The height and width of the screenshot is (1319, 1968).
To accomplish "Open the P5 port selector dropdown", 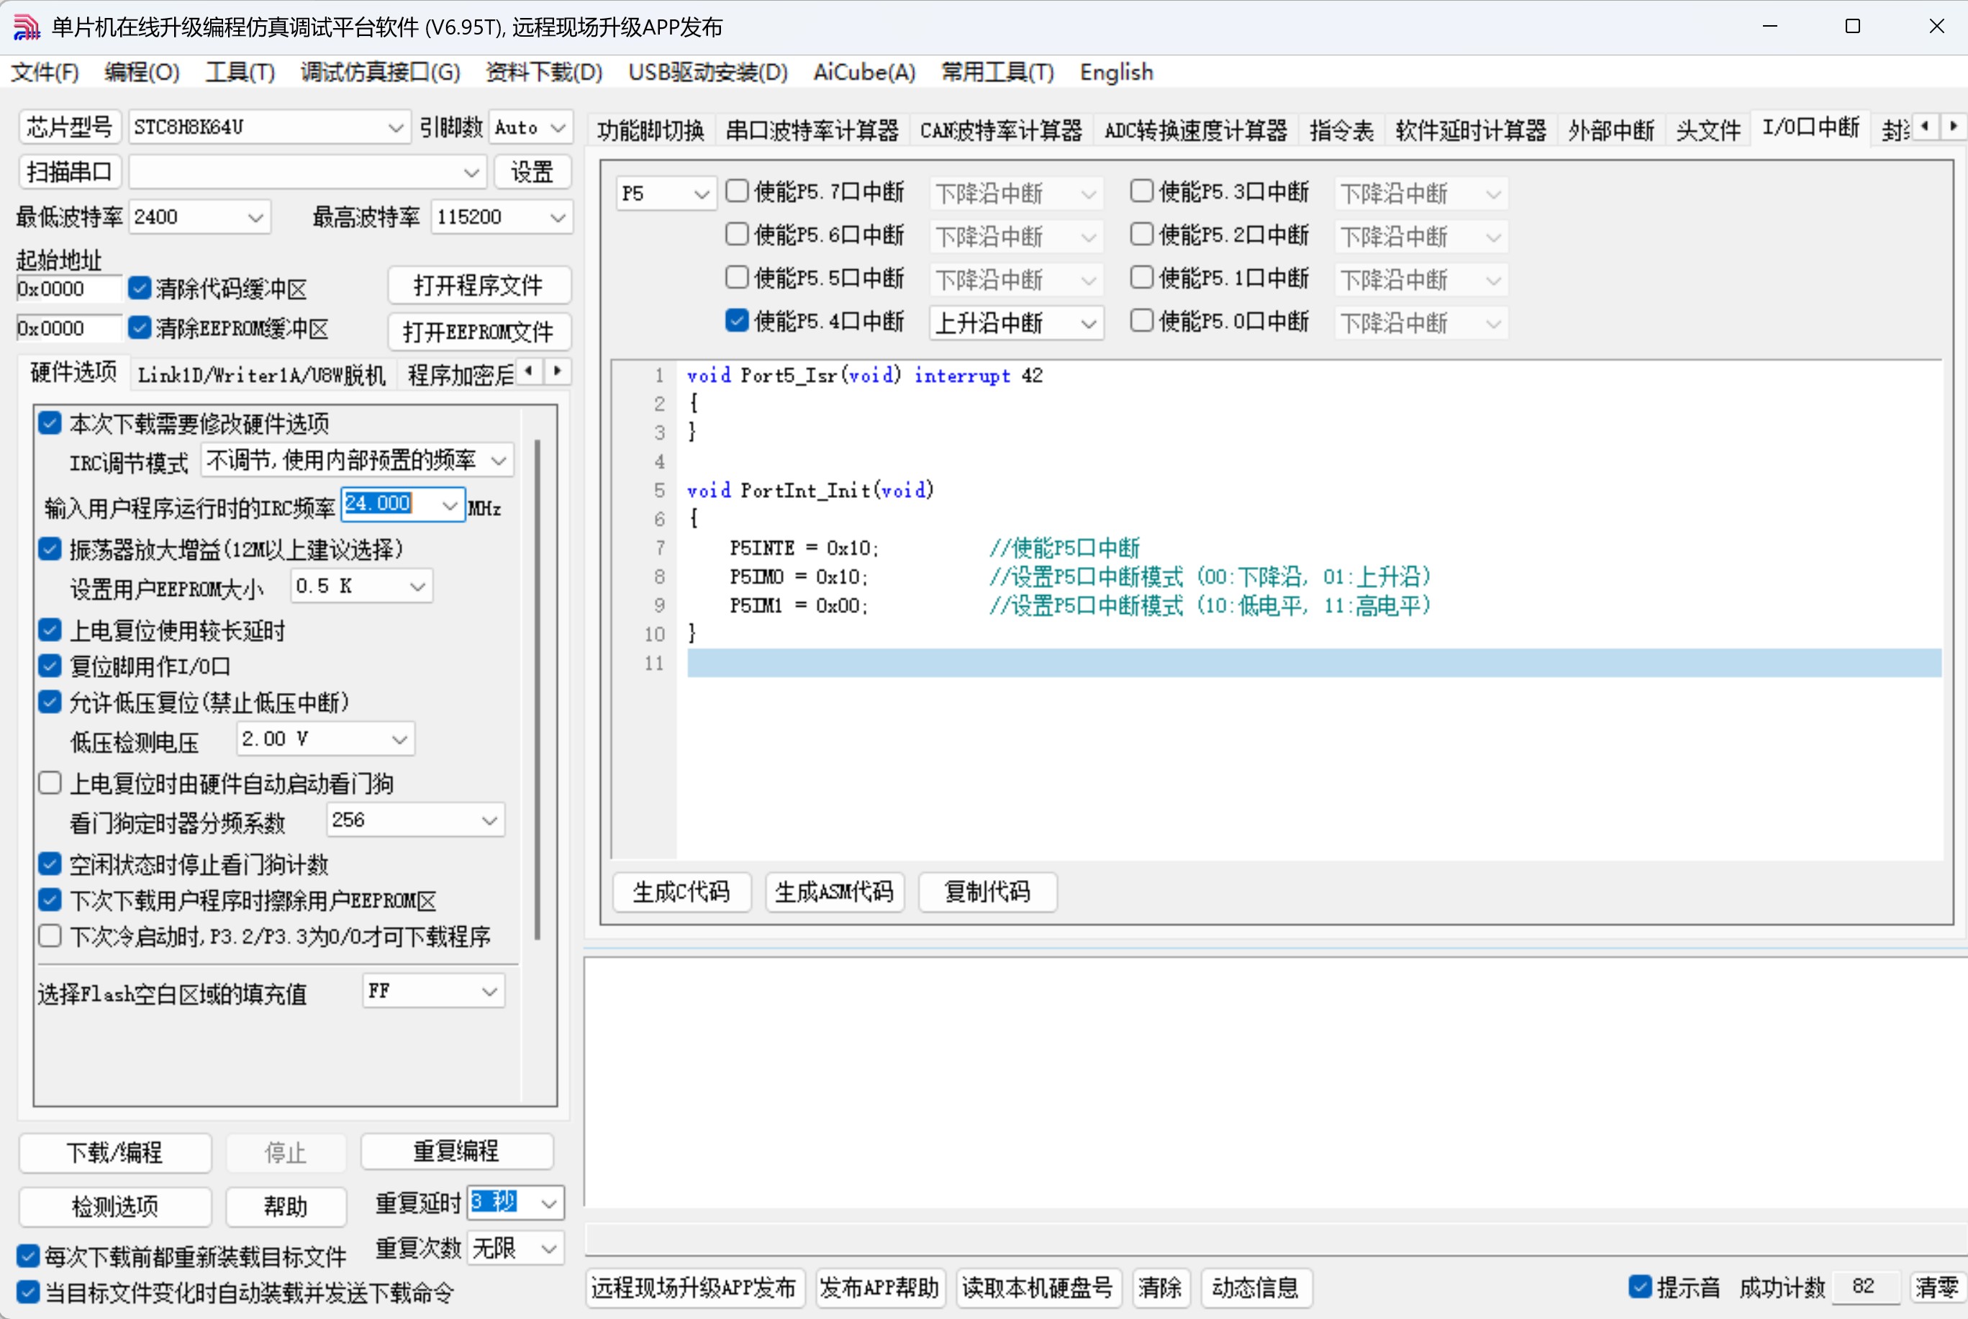I will click(666, 194).
